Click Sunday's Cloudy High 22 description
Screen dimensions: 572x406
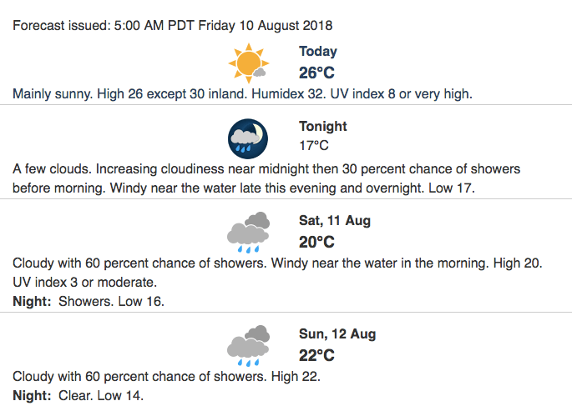point(166,377)
